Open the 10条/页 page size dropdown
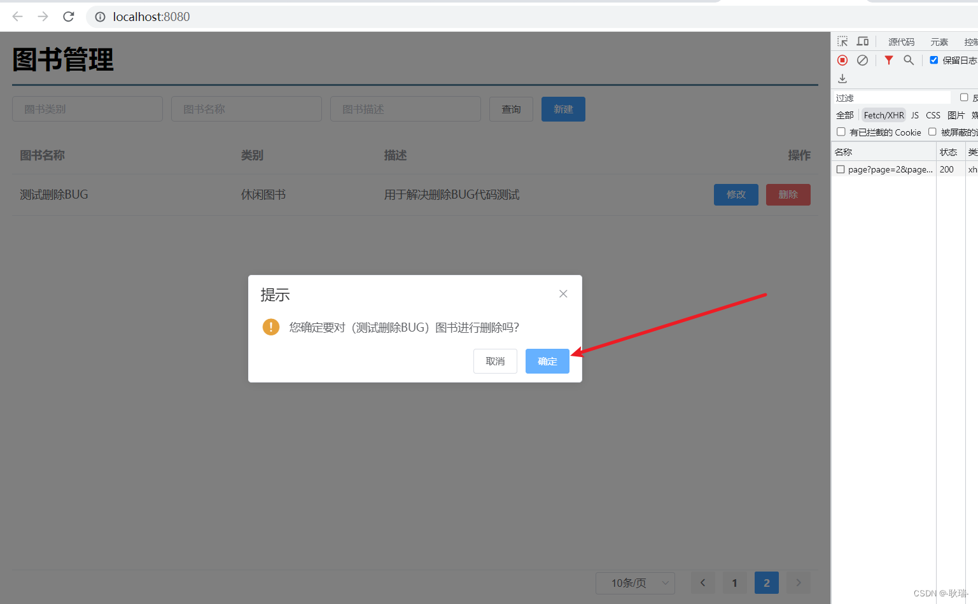978x604 pixels. pos(635,582)
